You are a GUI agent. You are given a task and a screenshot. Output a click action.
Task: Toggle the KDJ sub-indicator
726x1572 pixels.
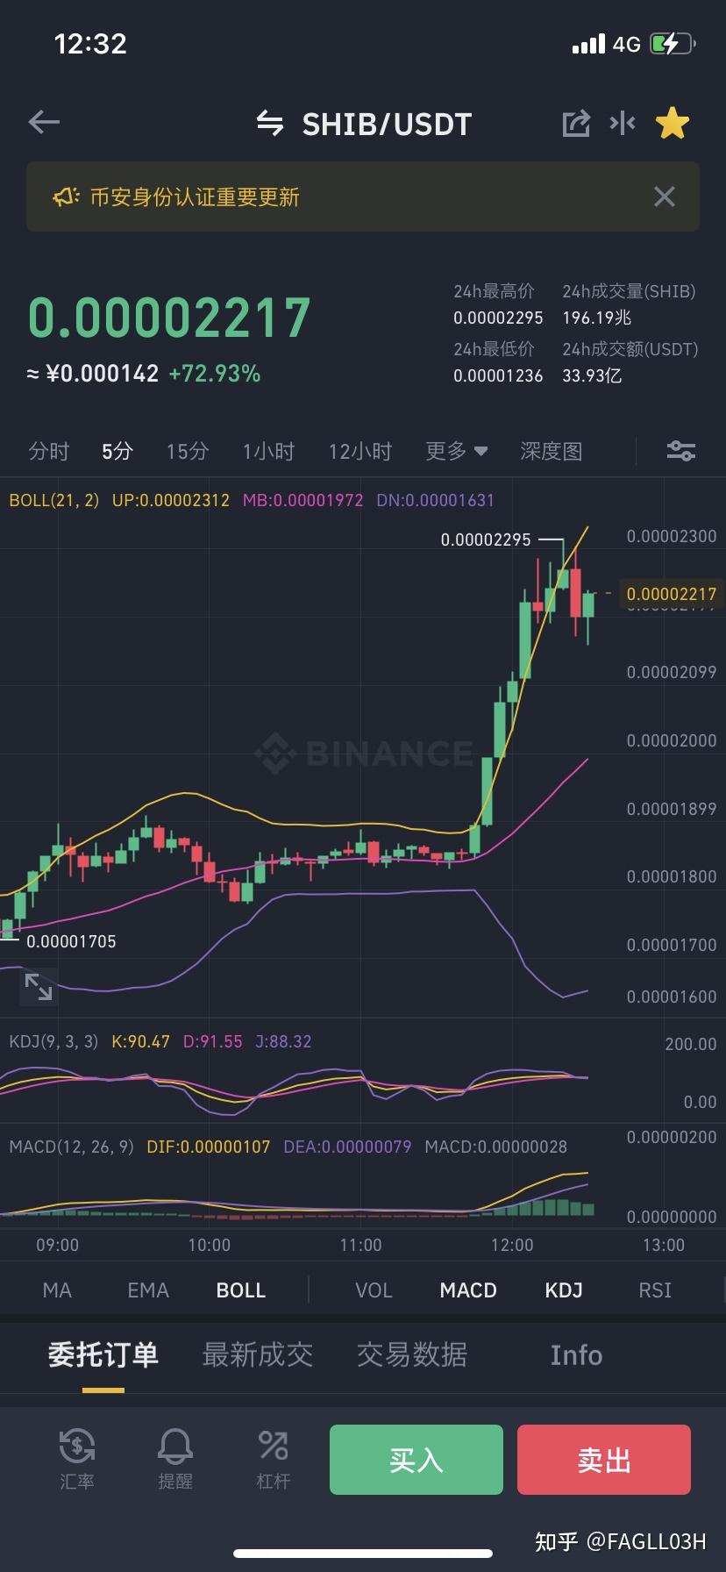click(564, 1290)
